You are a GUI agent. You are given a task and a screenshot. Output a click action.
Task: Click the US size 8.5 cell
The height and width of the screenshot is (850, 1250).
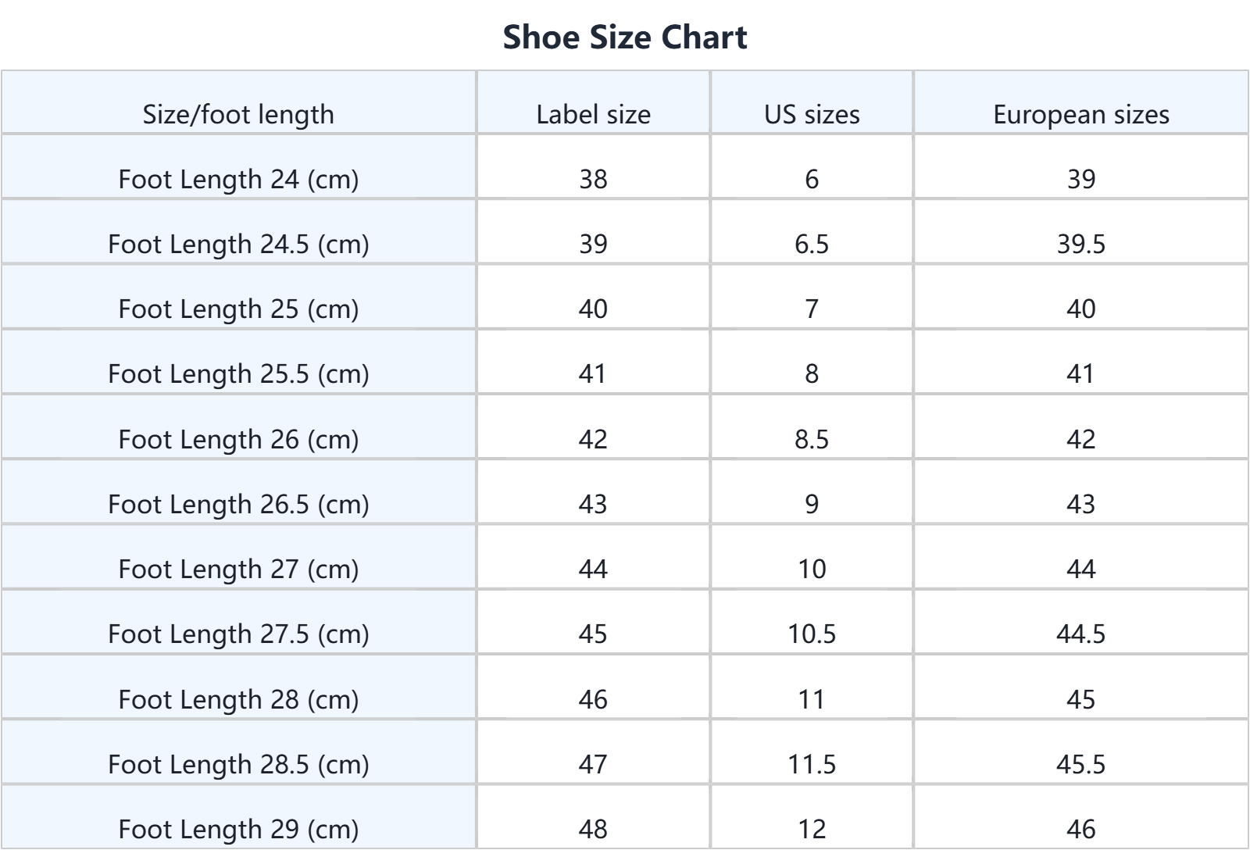pyautogui.click(x=812, y=440)
